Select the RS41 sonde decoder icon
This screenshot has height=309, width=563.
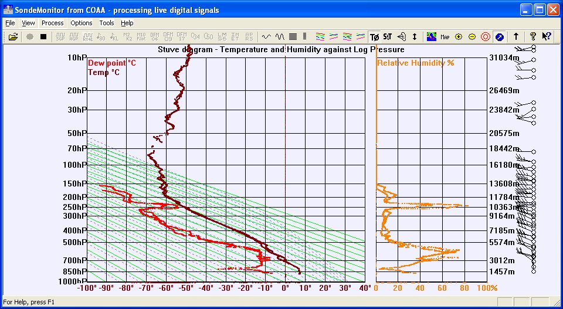pyautogui.click(x=88, y=36)
